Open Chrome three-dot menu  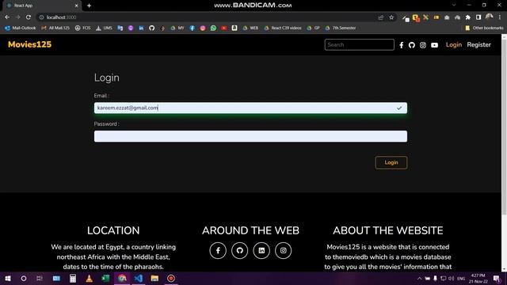click(500, 17)
